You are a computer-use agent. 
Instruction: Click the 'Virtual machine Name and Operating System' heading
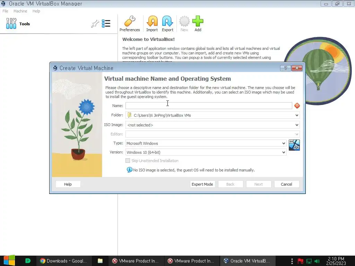[x=167, y=79]
